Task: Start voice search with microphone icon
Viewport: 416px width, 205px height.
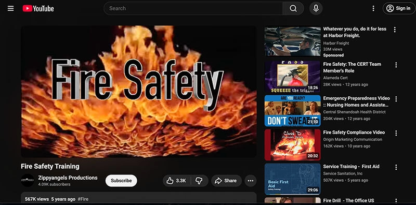Action: click(x=316, y=8)
